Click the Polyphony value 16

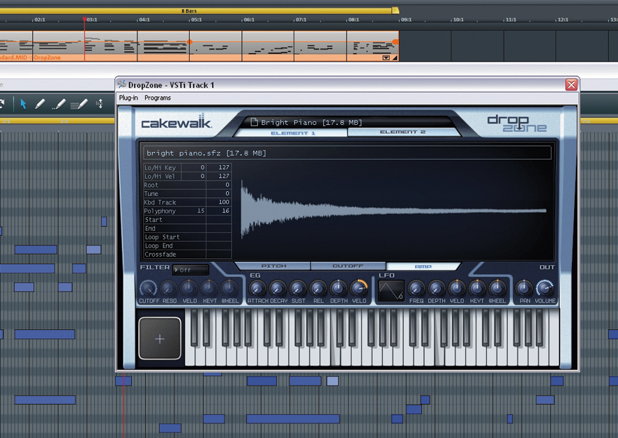(219, 211)
